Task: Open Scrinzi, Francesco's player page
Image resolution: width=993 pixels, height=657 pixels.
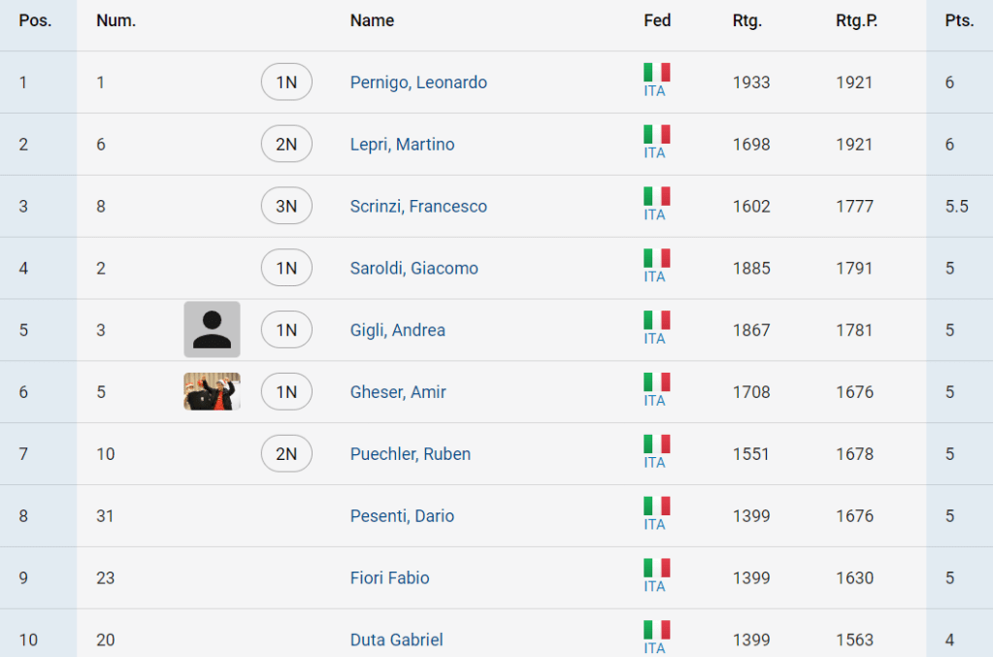Action: coord(418,207)
